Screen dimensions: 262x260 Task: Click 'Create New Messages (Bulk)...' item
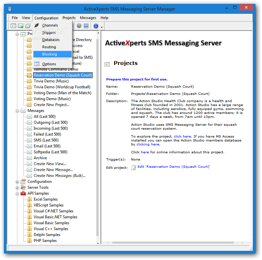click(60, 175)
